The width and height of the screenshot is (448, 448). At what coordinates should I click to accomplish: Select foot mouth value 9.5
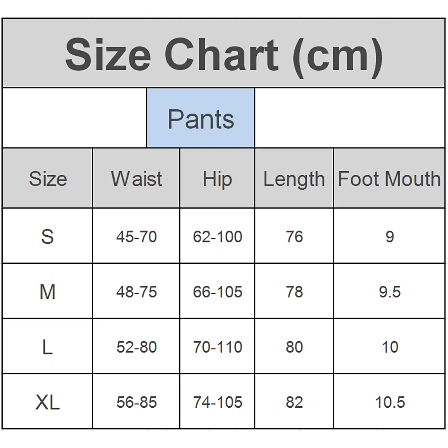pyautogui.click(x=389, y=292)
